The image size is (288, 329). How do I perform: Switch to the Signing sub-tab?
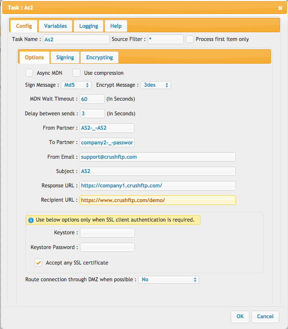pos(65,58)
